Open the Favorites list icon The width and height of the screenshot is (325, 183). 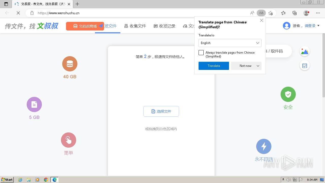click(283, 13)
